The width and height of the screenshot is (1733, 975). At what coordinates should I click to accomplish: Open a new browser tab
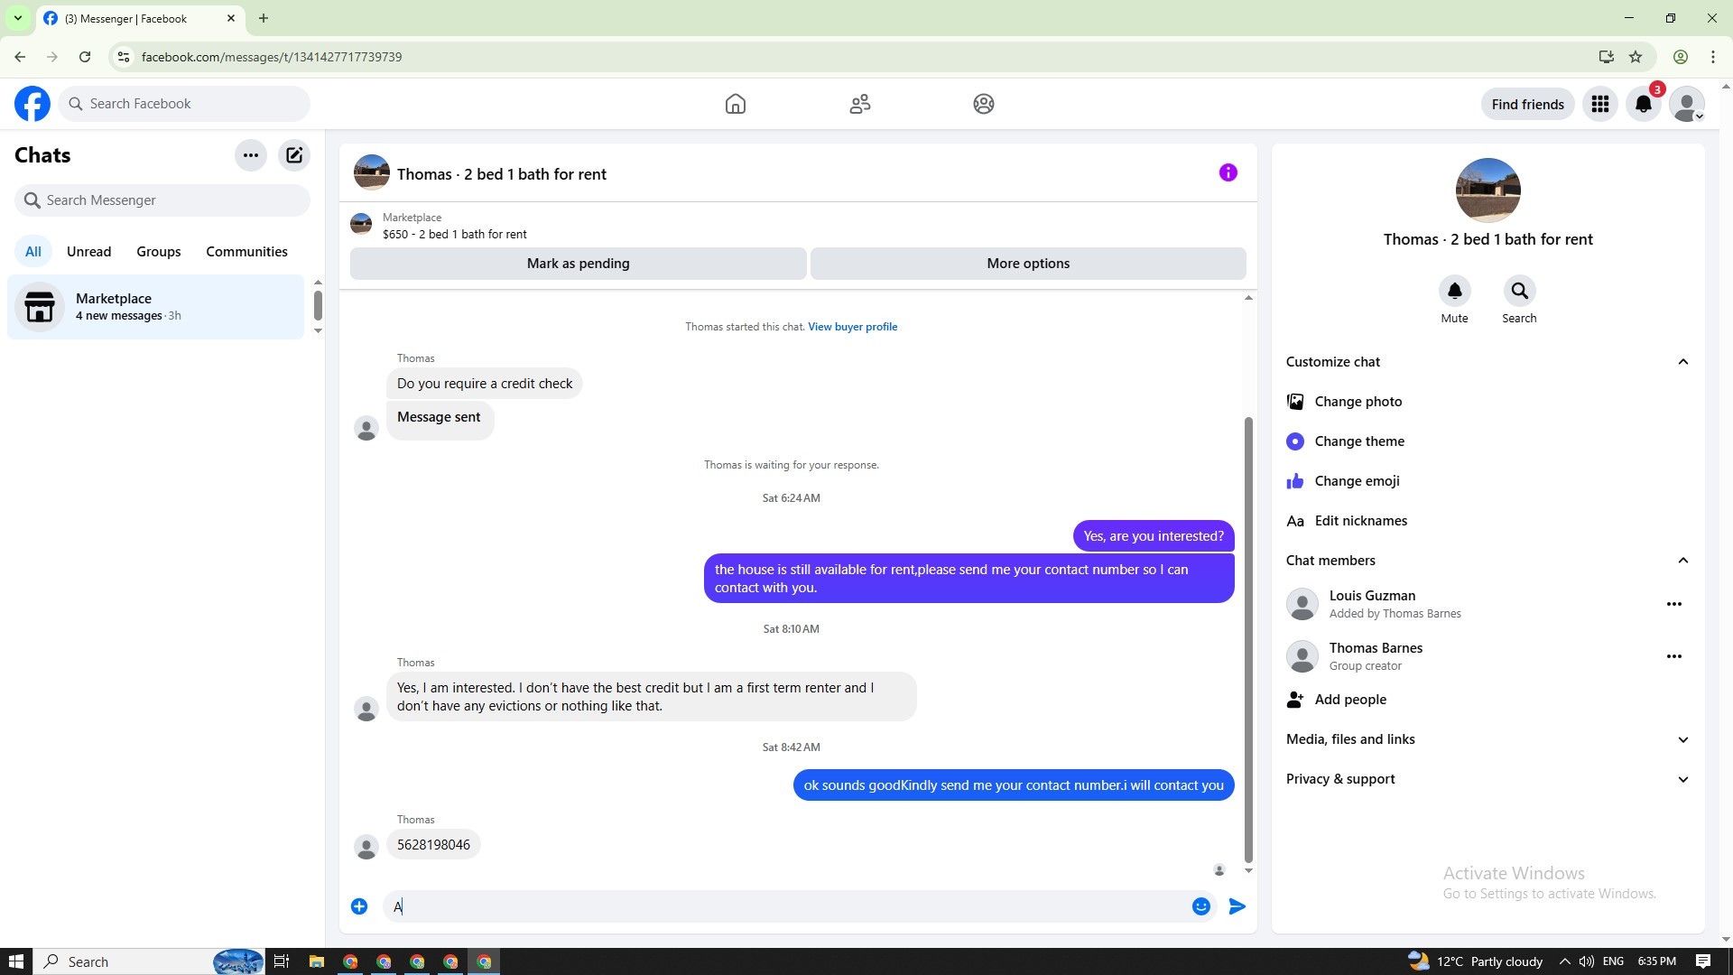[x=263, y=18]
